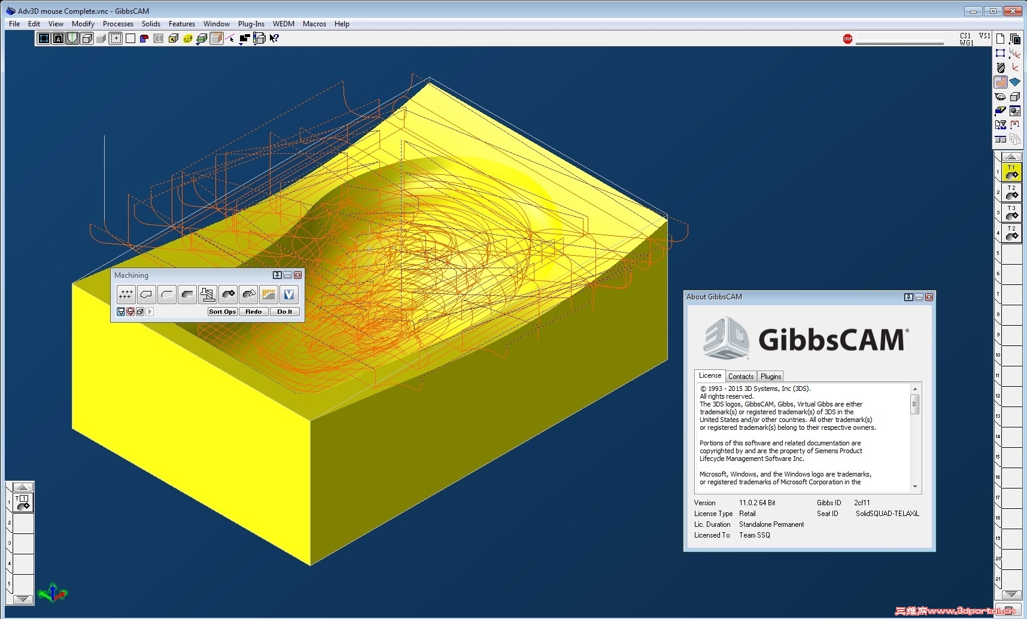Switch to the Plugins tab in About dialog
The height and width of the screenshot is (619, 1027).
click(771, 377)
